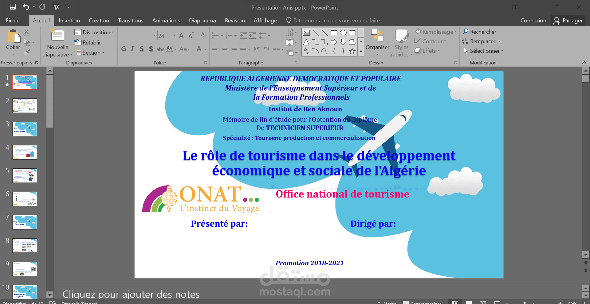Toggle strikethrough (abc) formatting
The image size is (590, 304).
tap(160, 49)
